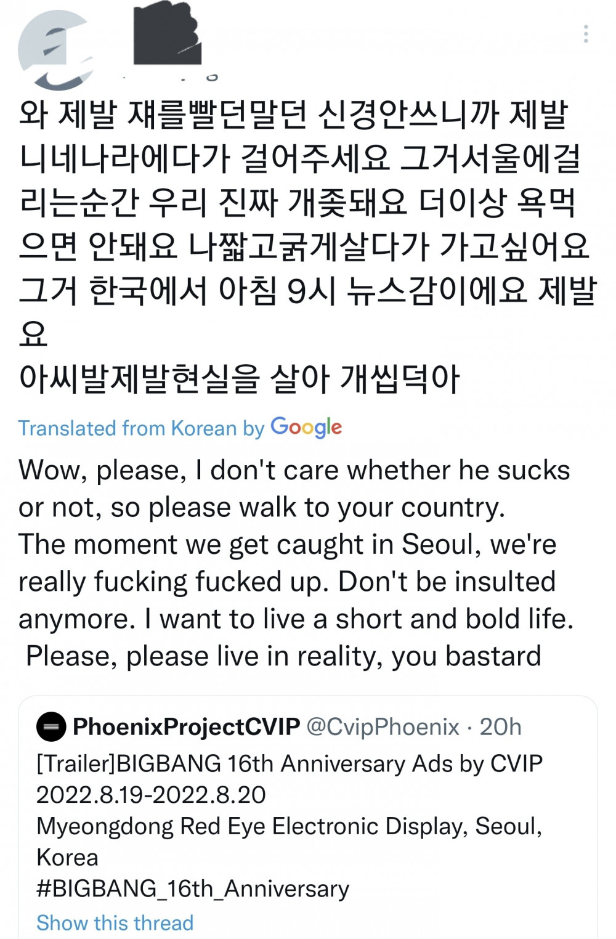The width and height of the screenshot is (616, 939).
Task: Click the PhoenixProjectCVIP round avatar icon
Action: (51, 727)
